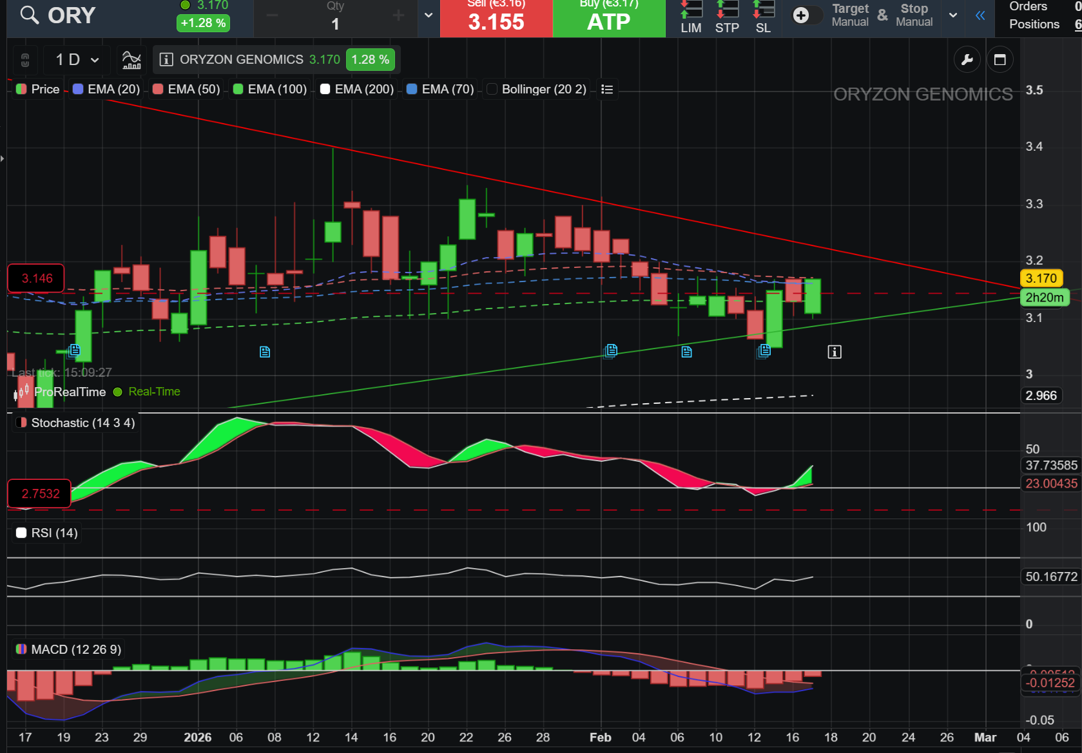The height and width of the screenshot is (753, 1082).
Task: Open chart settings with the wrench icon
Action: pyautogui.click(x=967, y=60)
